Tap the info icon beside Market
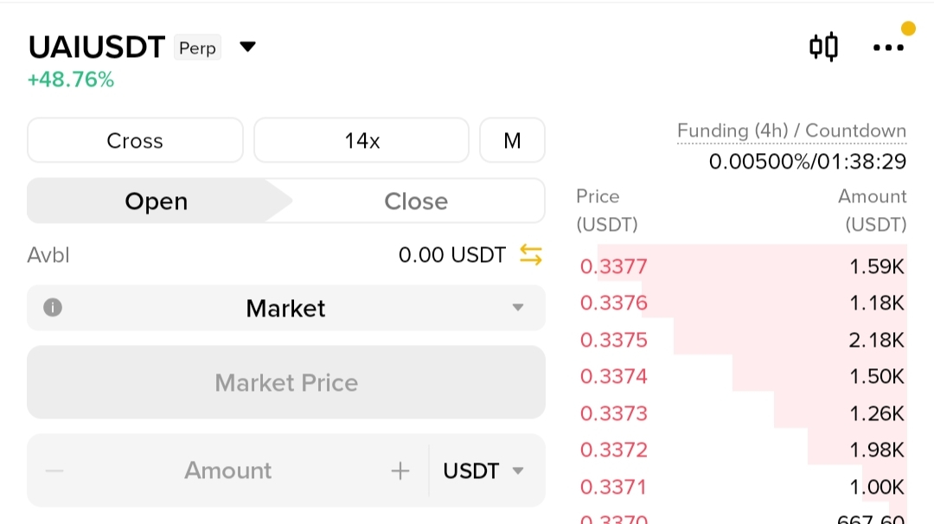This screenshot has width=934, height=524. coord(53,307)
